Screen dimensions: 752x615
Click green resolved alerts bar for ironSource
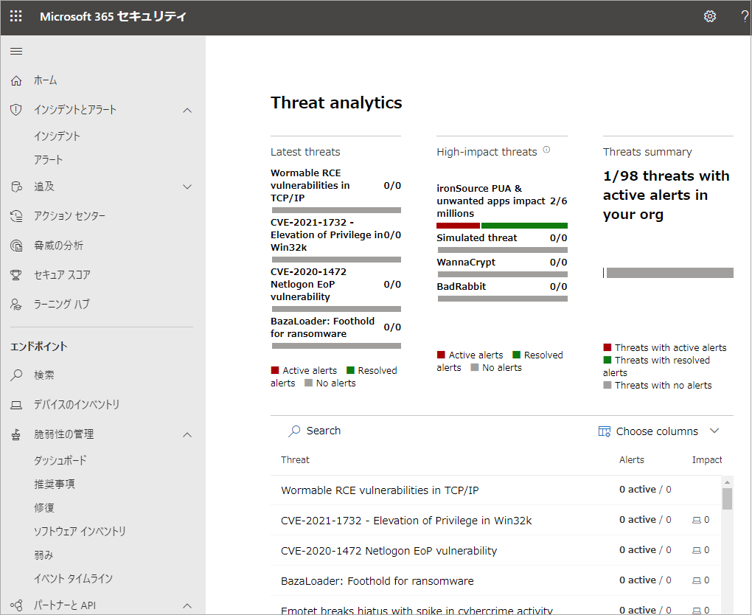click(x=525, y=226)
